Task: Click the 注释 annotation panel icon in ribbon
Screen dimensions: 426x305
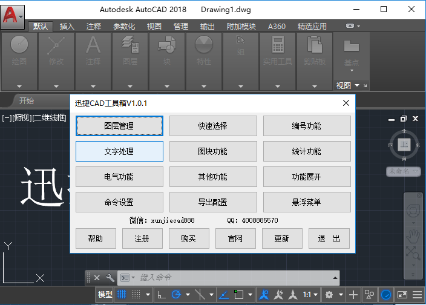Action: tap(93, 45)
